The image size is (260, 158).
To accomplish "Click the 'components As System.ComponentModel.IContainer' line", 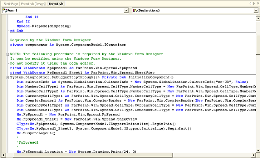I will (68, 45).
